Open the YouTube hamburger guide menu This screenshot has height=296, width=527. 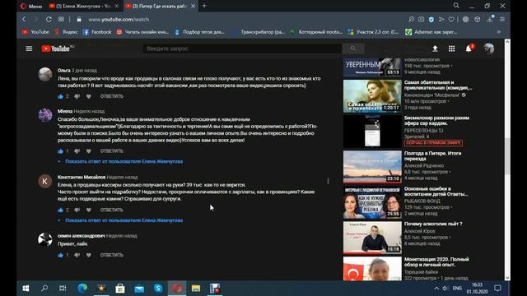[30, 49]
